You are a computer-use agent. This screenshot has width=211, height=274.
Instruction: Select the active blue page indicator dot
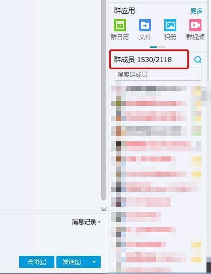click(x=154, y=47)
